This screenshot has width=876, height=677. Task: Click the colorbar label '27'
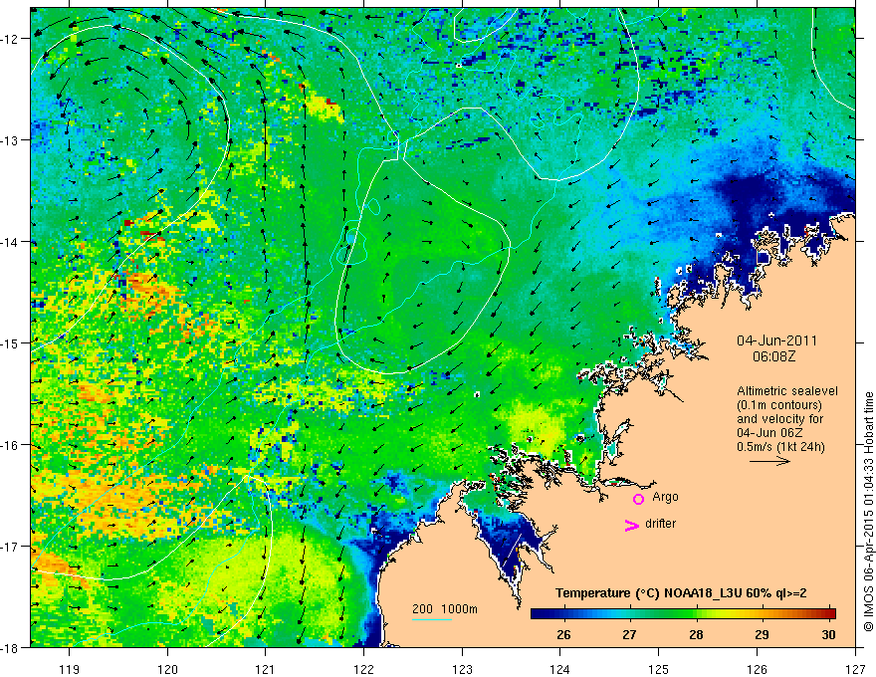tap(629, 634)
